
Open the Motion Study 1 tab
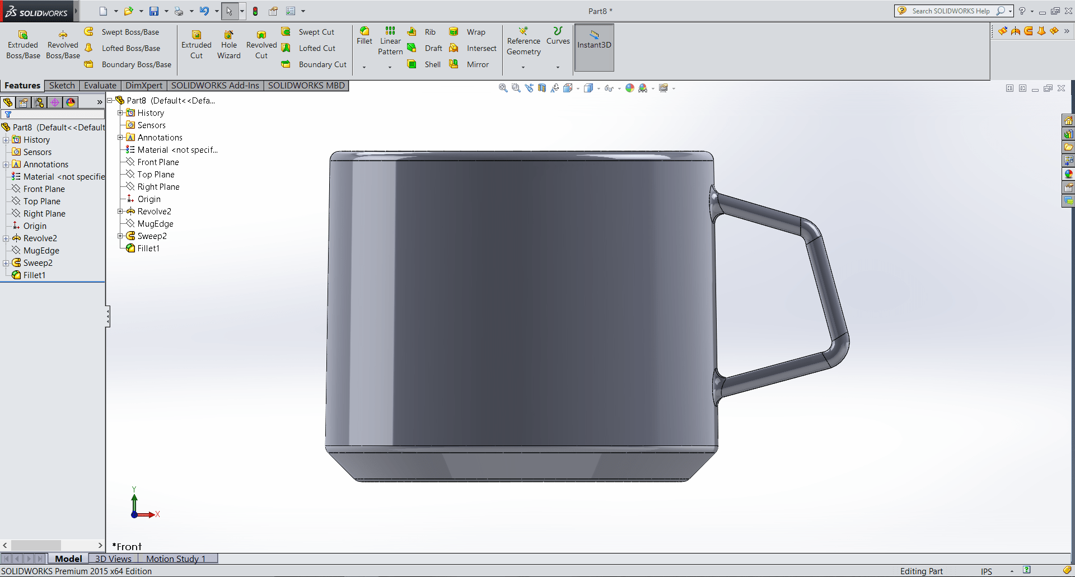[x=176, y=559]
